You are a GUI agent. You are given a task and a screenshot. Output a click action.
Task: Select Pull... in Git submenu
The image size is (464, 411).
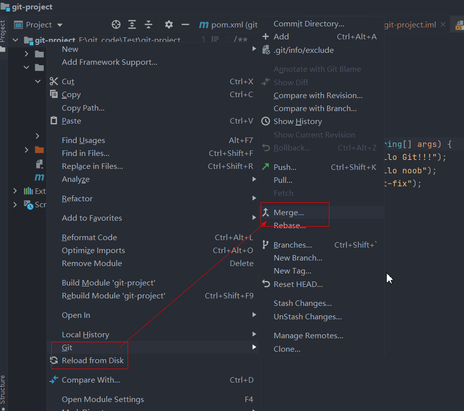321,180
